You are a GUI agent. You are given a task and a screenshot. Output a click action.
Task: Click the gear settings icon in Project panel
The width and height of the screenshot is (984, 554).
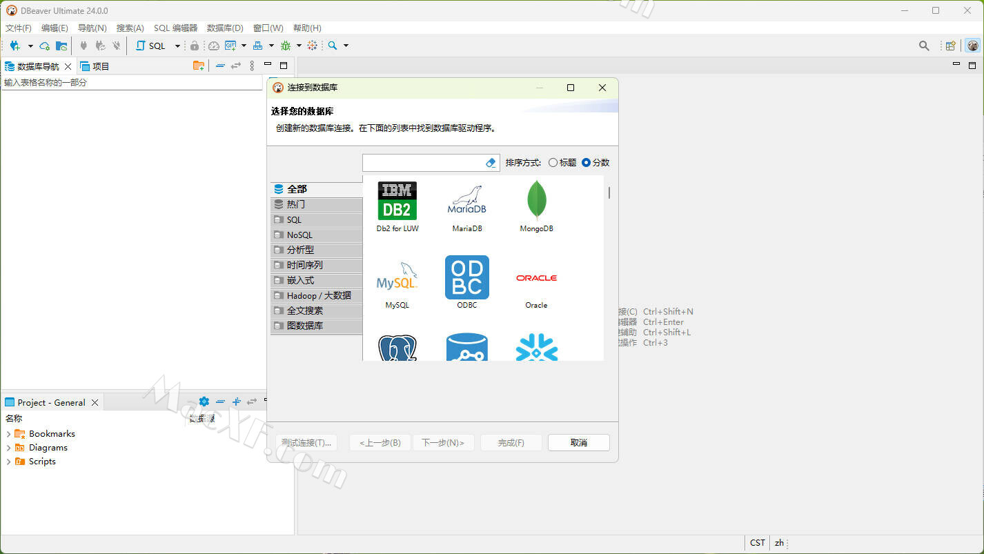coord(204,402)
